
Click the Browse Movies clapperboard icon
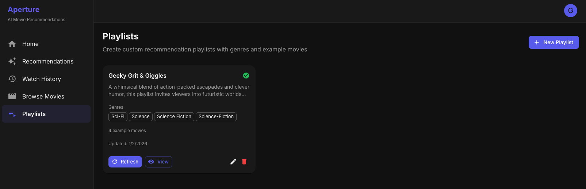tap(12, 96)
